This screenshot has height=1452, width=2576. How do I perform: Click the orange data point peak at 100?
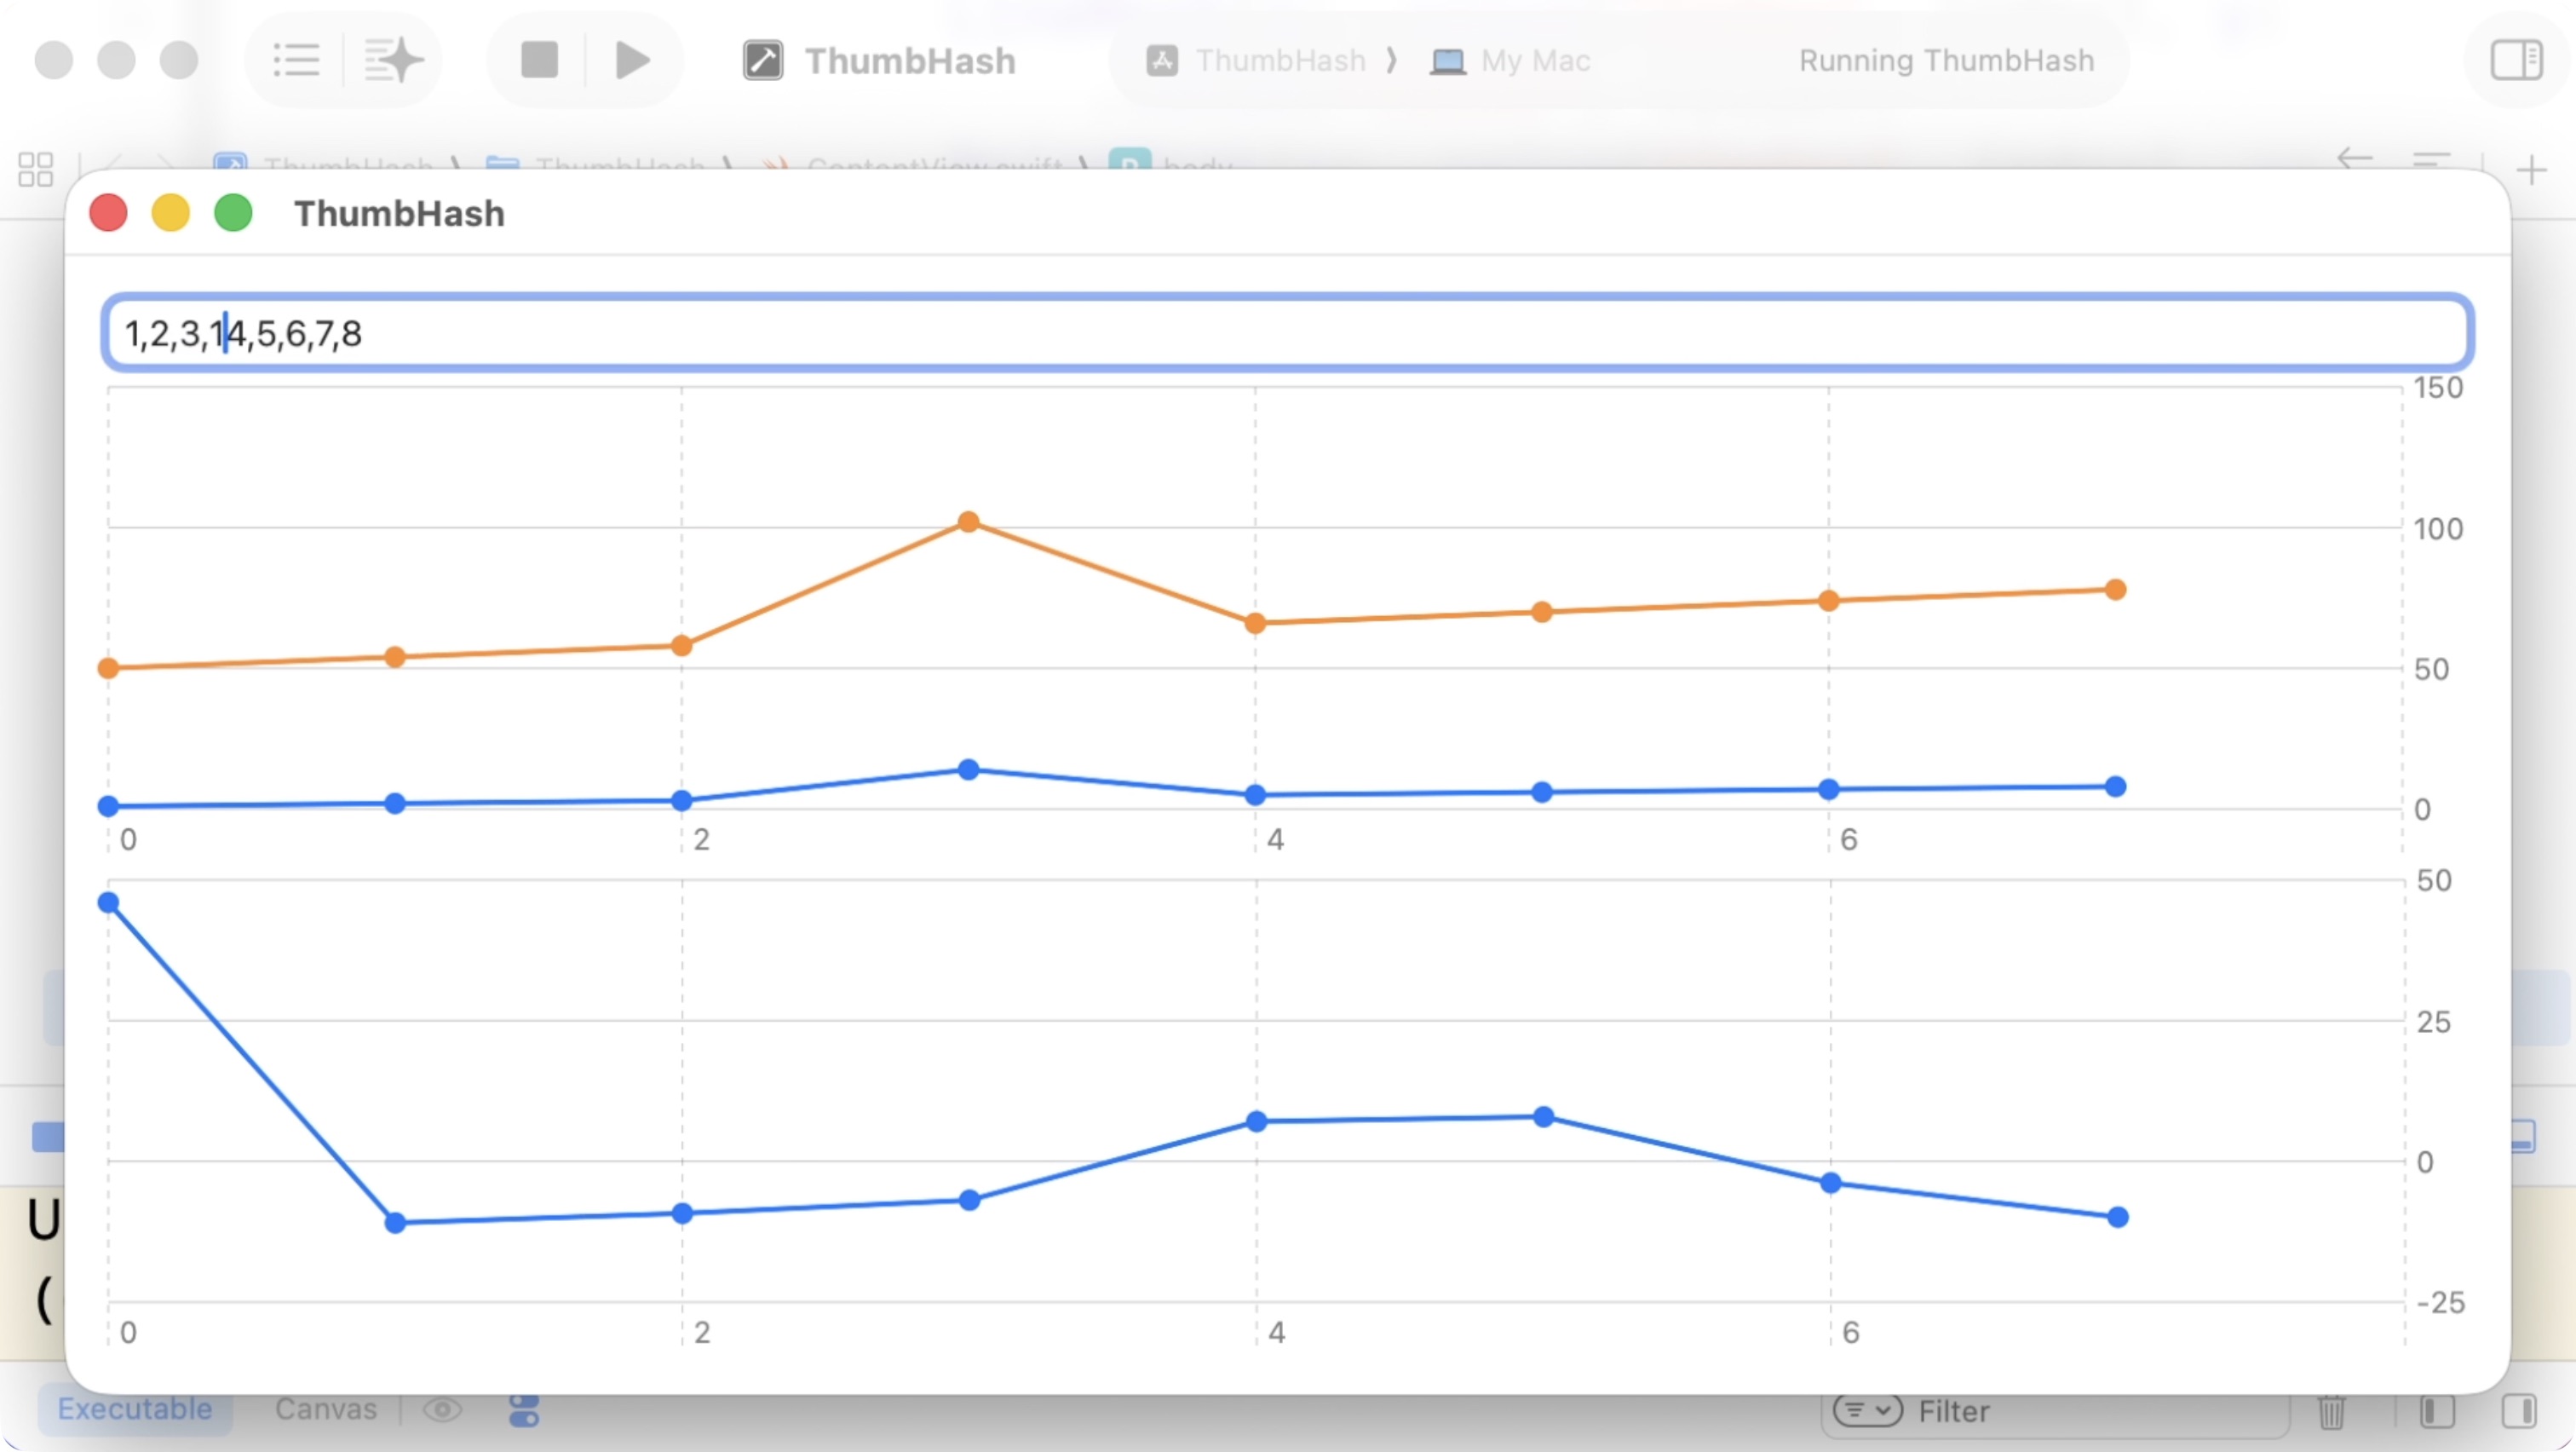pyautogui.click(x=968, y=522)
